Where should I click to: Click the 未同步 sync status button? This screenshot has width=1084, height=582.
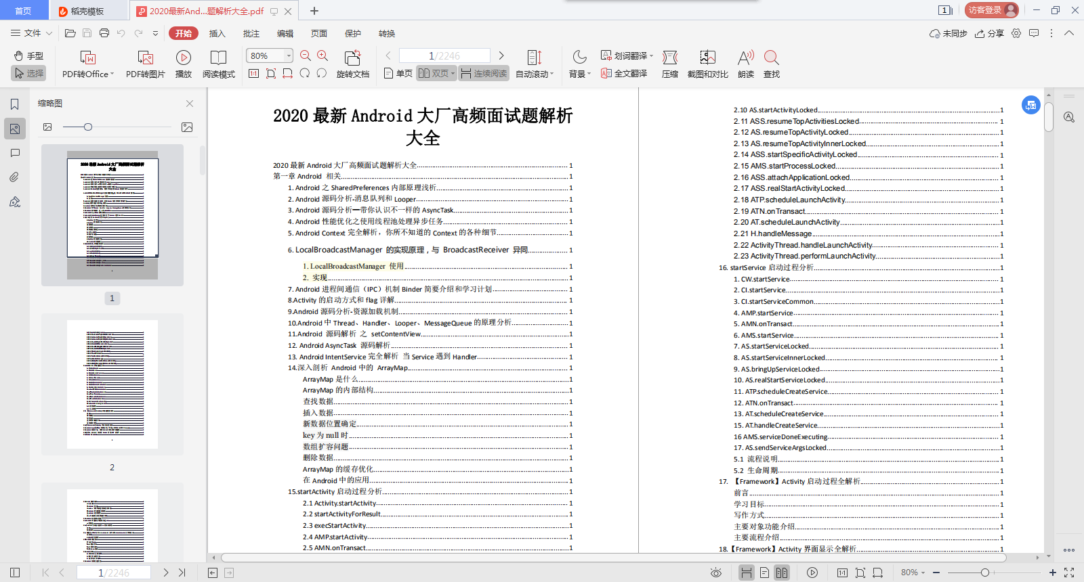[948, 33]
